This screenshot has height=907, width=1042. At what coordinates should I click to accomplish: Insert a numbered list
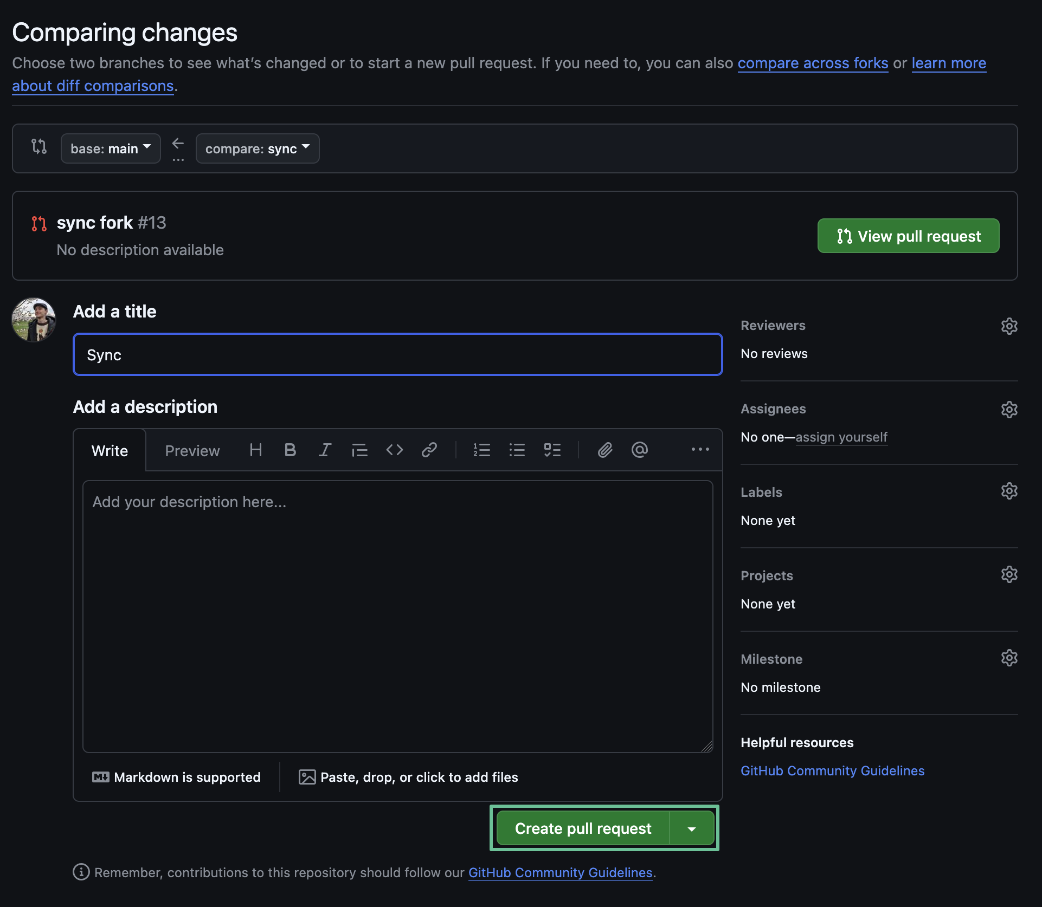[481, 450]
